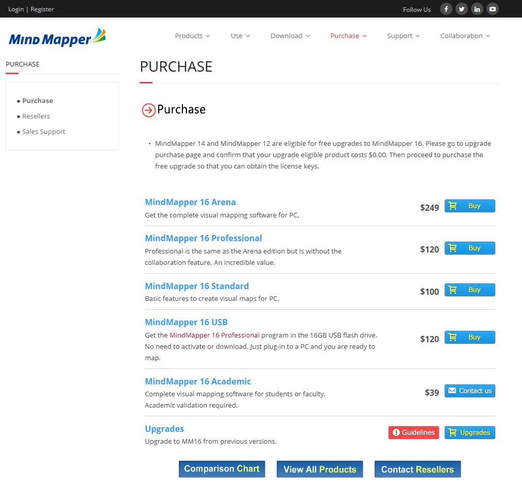
Task: Open the YouTube social icon
Action: tap(493, 9)
